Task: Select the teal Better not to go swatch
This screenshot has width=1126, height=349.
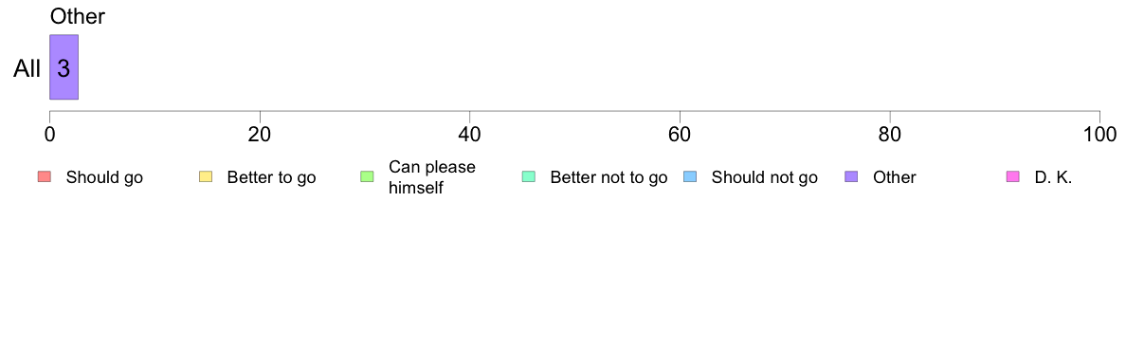Action: [529, 176]
